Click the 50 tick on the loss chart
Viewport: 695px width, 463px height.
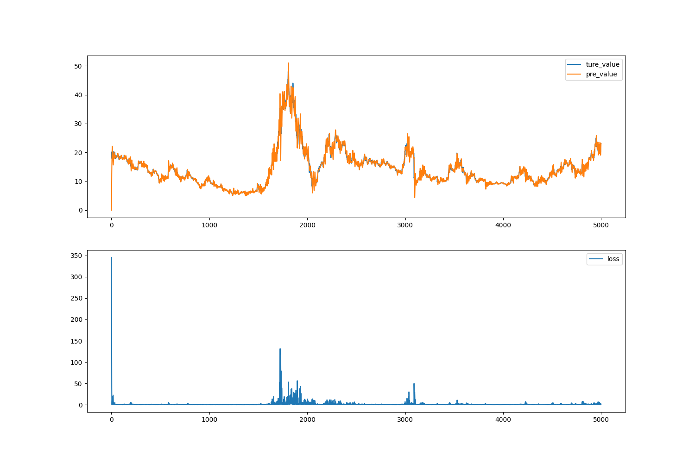(79, 384)
